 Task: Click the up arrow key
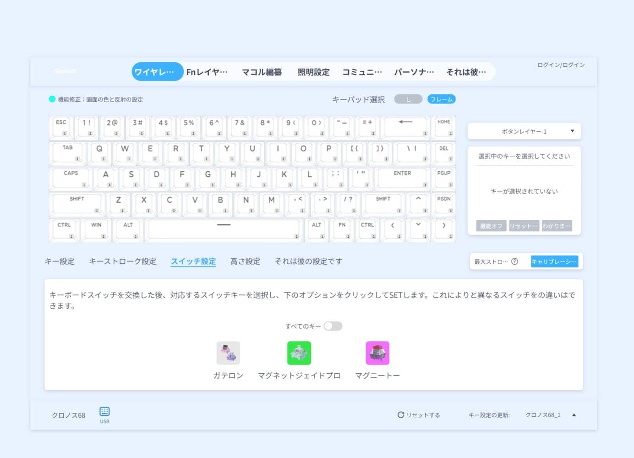pyautogui.click(x=418, y=204)
